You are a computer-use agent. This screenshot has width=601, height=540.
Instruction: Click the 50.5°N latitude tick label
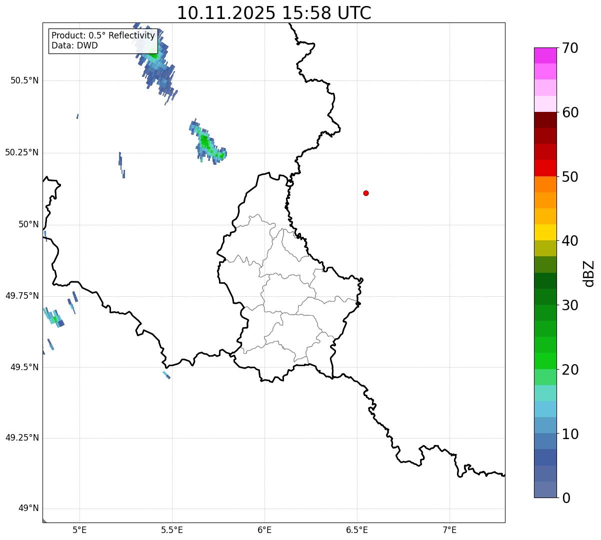click(24, 80)
